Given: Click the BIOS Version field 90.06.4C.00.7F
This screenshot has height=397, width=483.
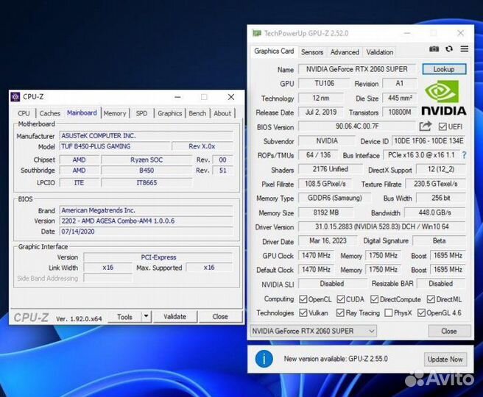Looking at the screenshot, I should click(x=356, y=126).
